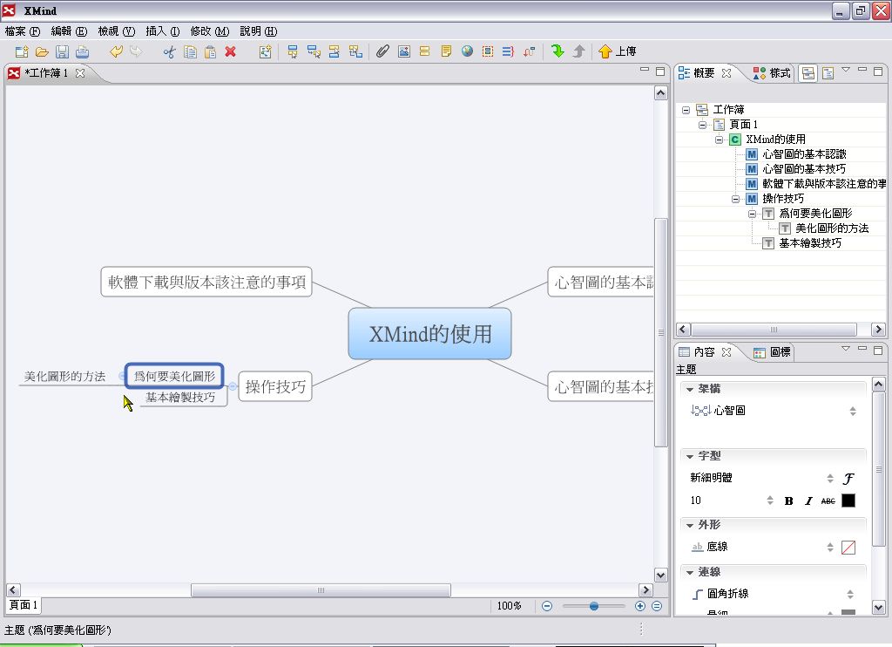The width and height of the screenshot is (892, 647).
Task: Toggle italic in the 字型 section
Action: click(x=808, y=501)
